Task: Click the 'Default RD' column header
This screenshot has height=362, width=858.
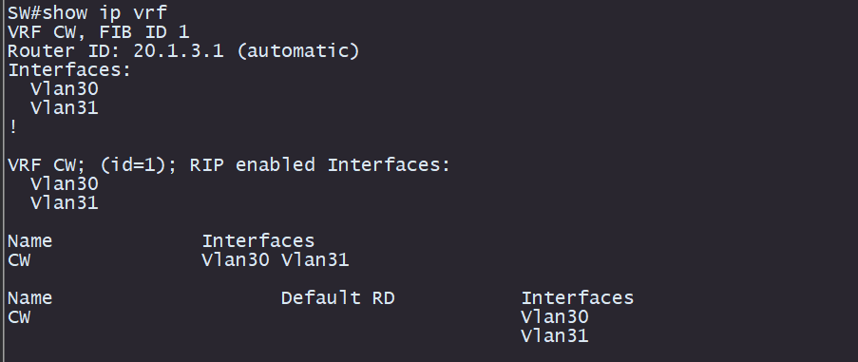Action: [337, 298]
